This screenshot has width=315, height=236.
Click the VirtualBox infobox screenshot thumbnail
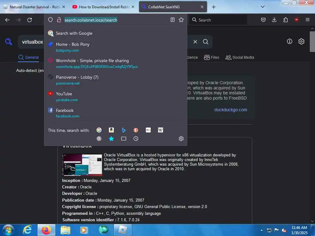tap(82, 165)
